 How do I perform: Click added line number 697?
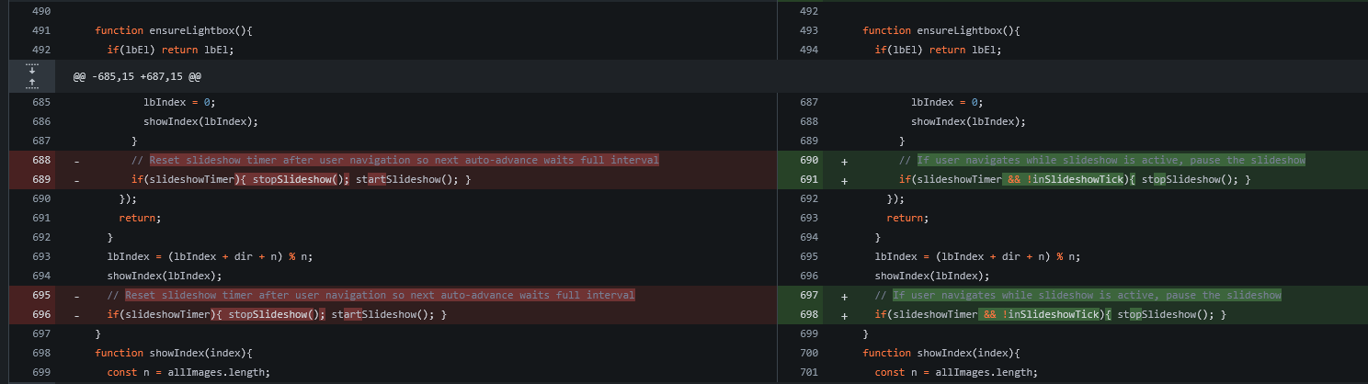[808, 295]
